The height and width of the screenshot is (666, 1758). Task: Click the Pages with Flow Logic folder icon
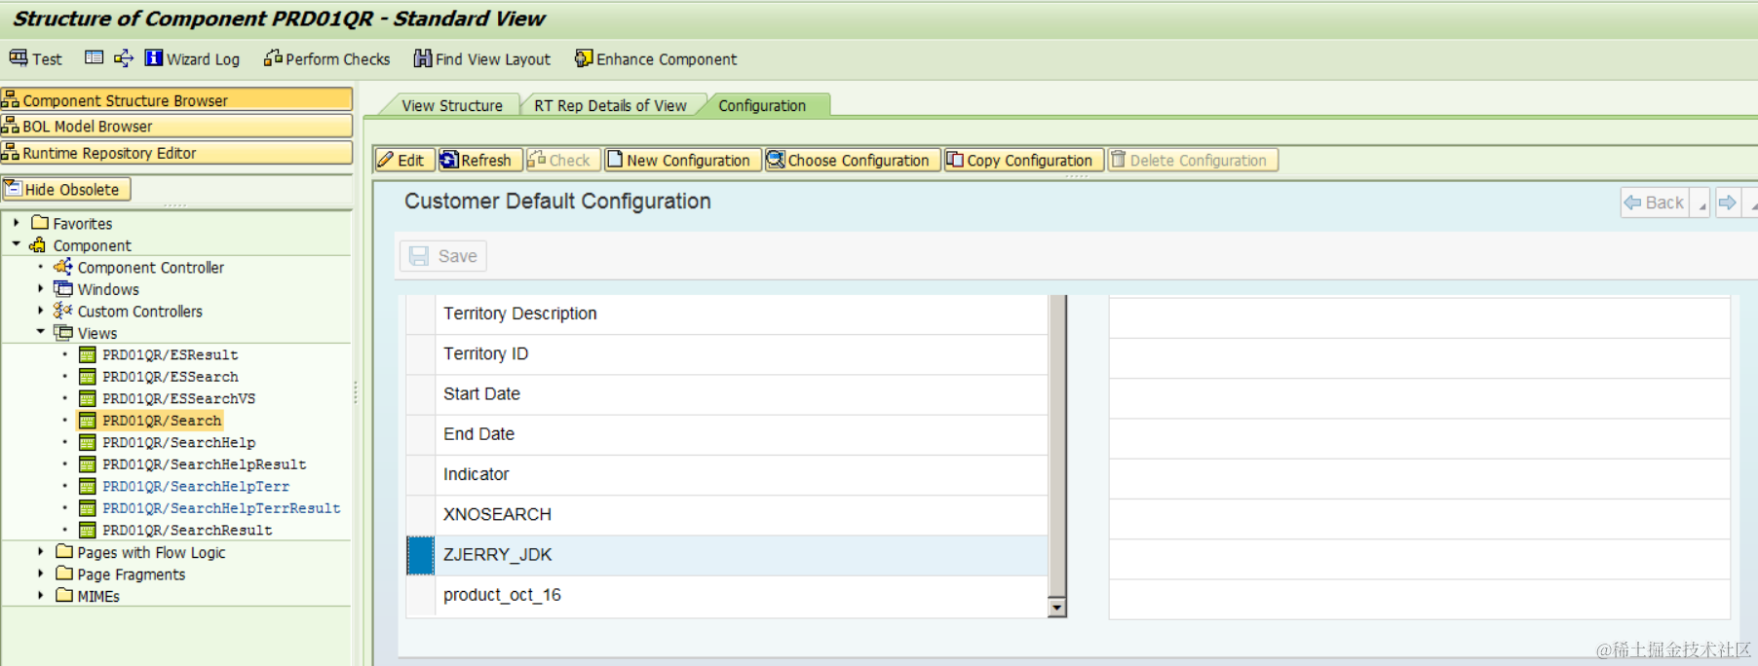point(64,551)
